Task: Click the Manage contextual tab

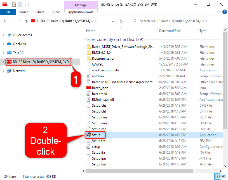Action: [x=81, y=5]
